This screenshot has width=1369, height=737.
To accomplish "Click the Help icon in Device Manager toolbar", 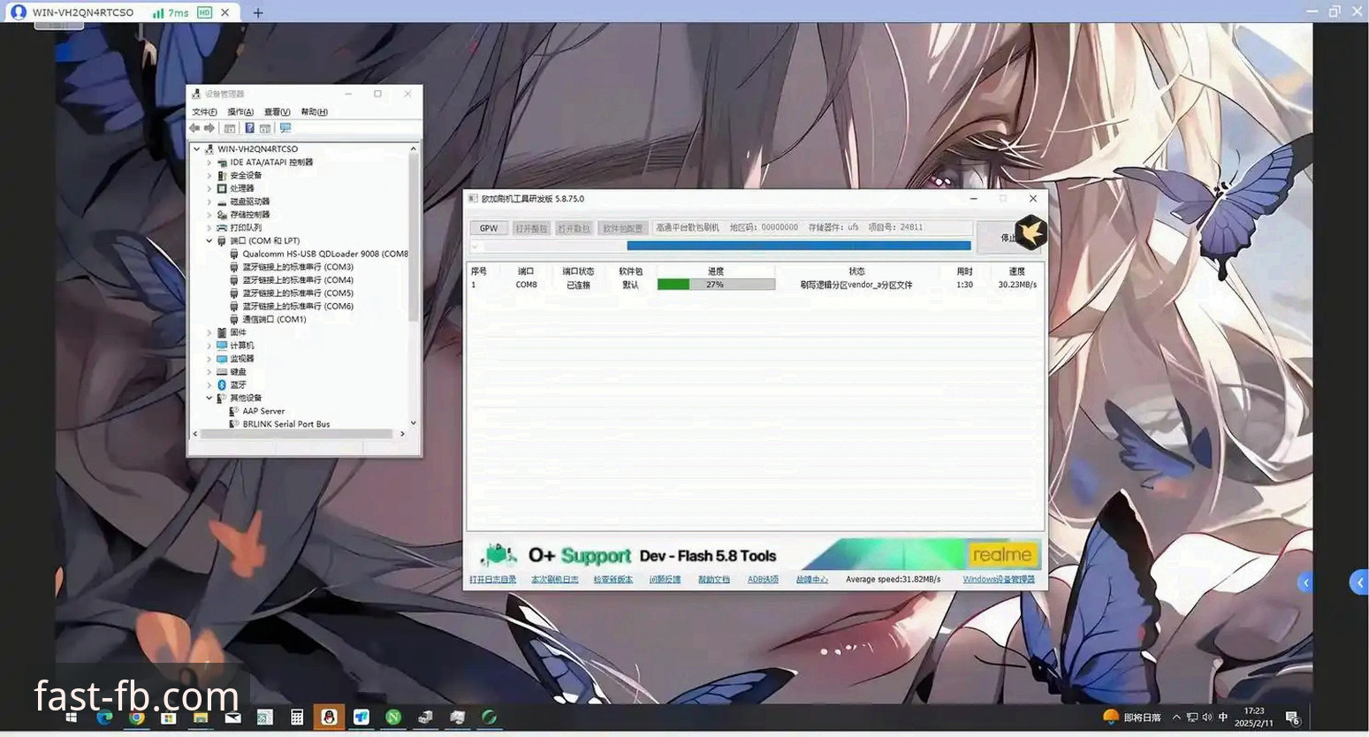I will click(x=249, y=128).
